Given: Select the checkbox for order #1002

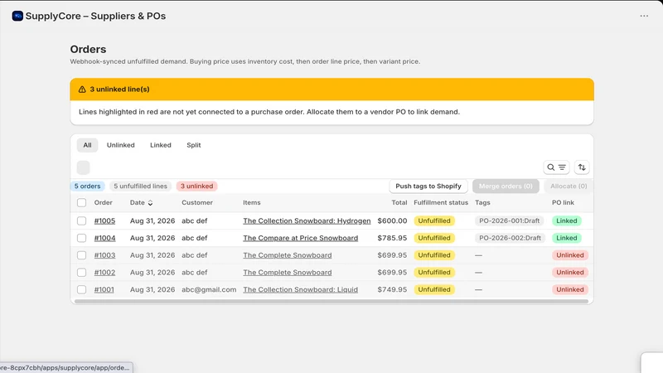Looking at the screenshot, I should coord(81,273).
